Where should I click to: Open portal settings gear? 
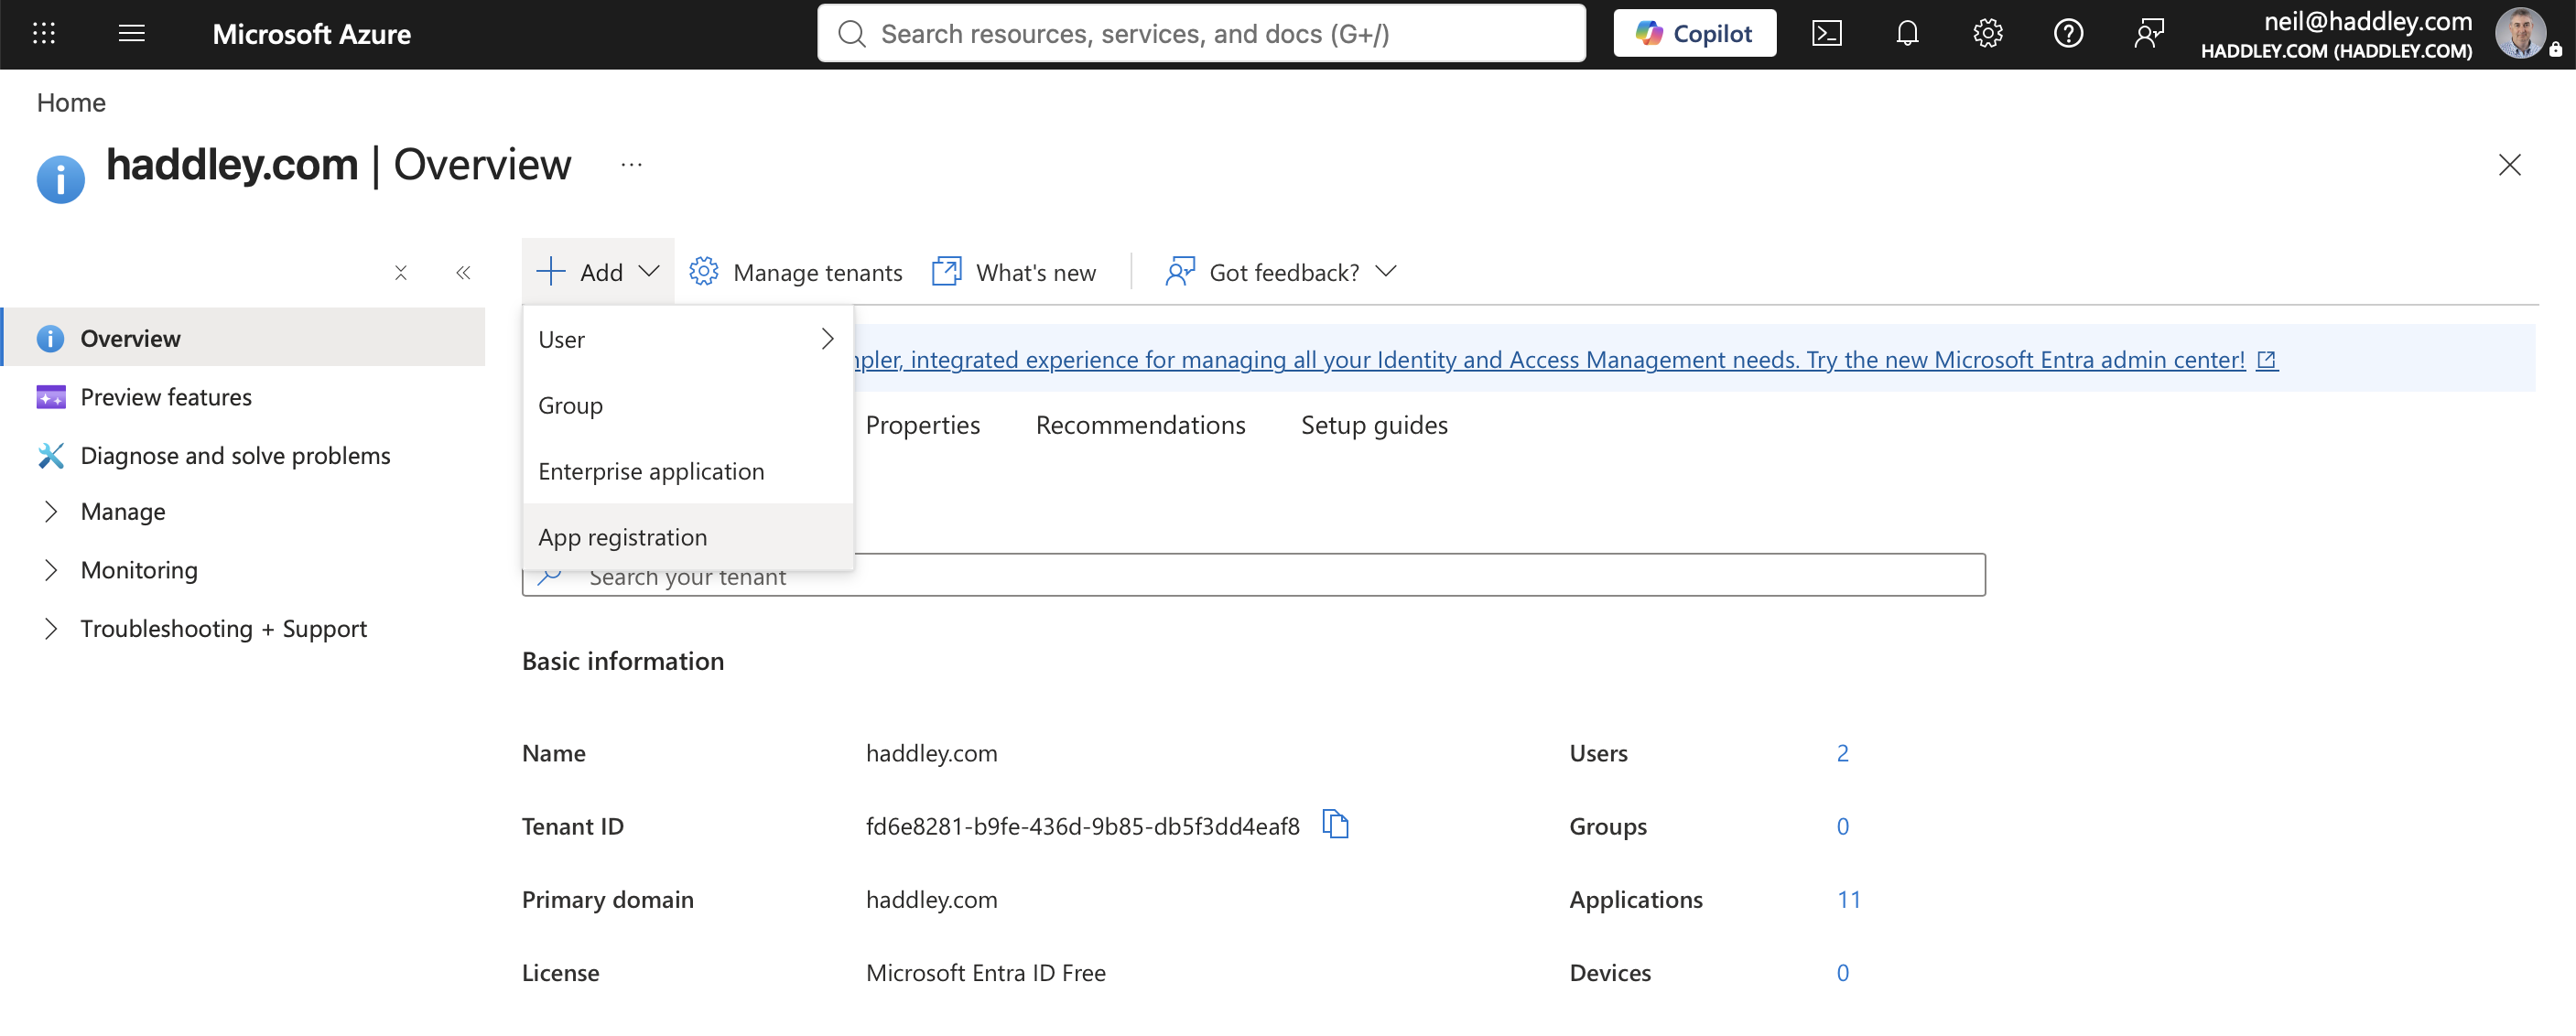[x=1987, y=34]
